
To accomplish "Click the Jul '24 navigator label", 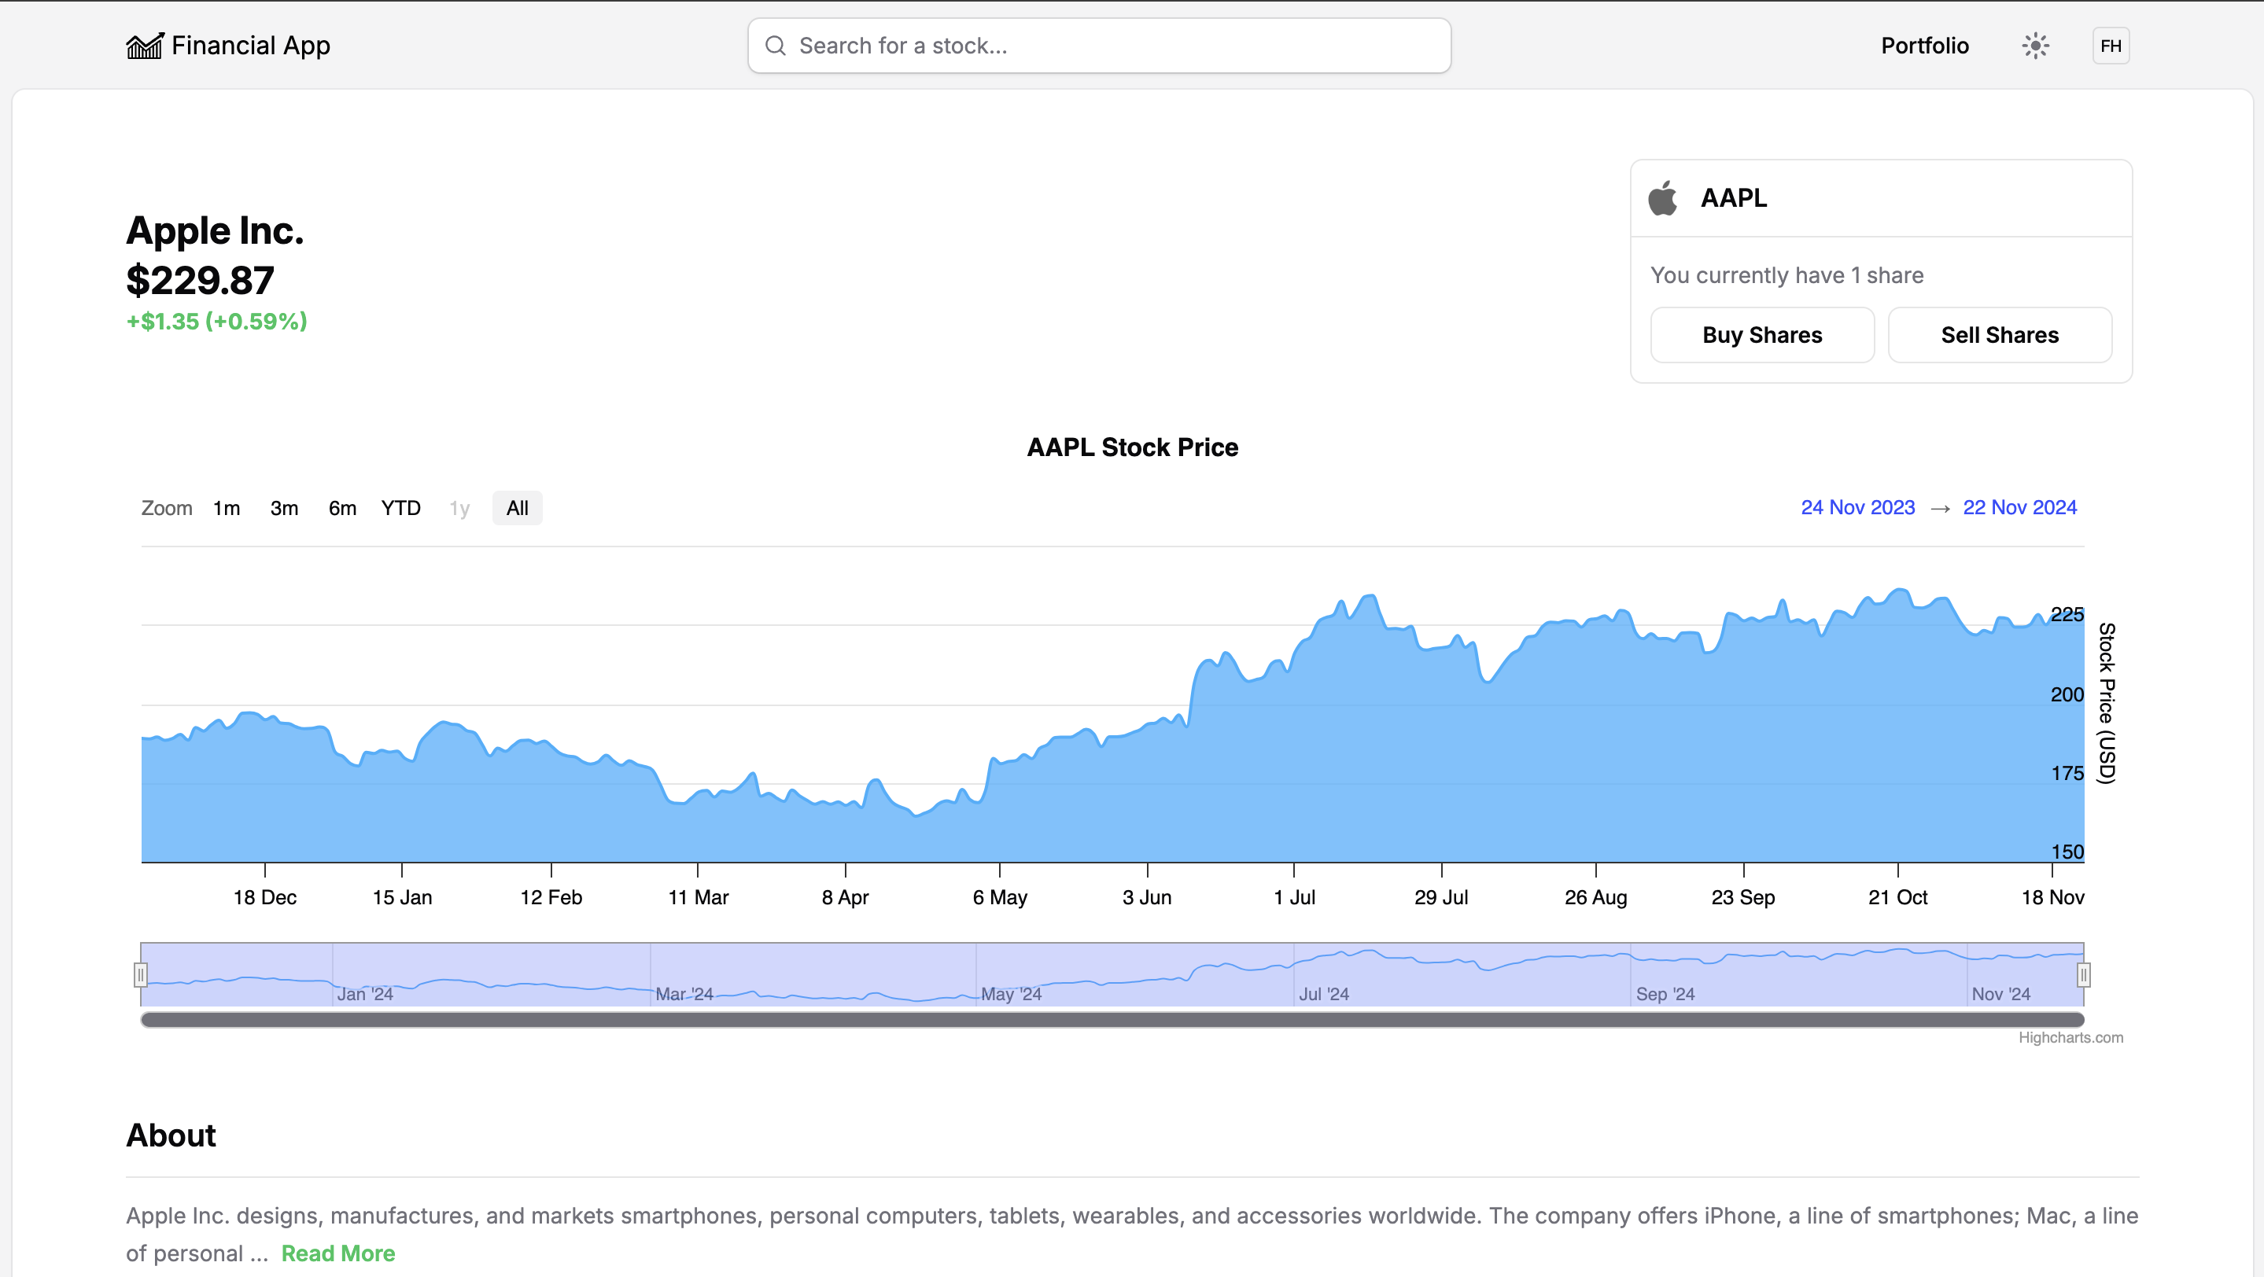I will 1324,994.
